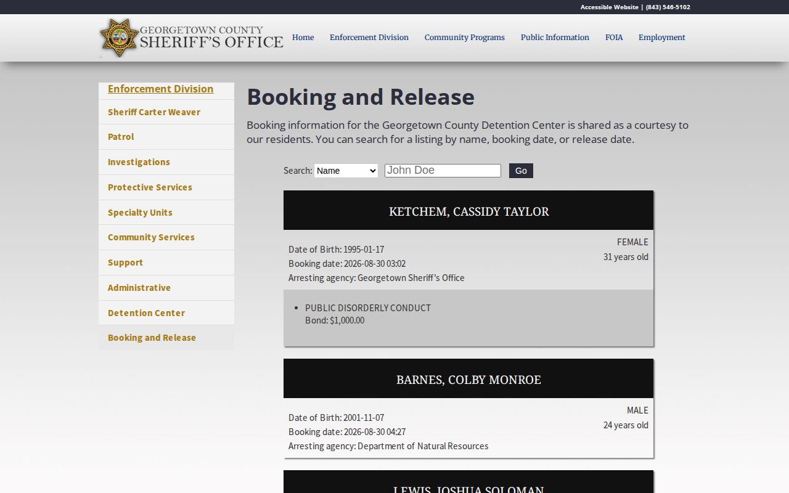This screenshot has height=493, width=789.
Task: Click the MALE label
Action: [x=637, y=410]
